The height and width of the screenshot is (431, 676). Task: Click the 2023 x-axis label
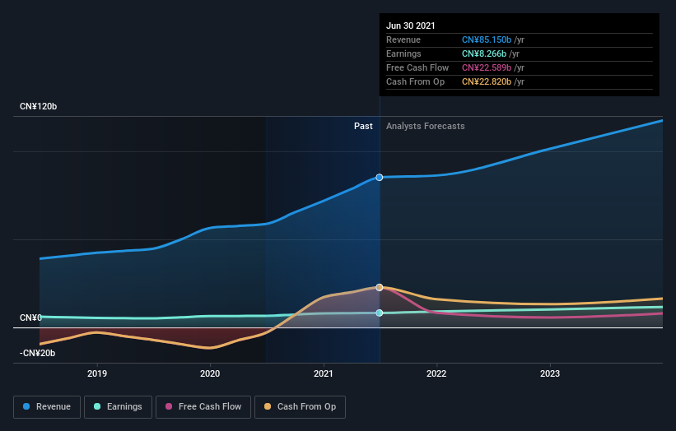(x=550, y=373)
